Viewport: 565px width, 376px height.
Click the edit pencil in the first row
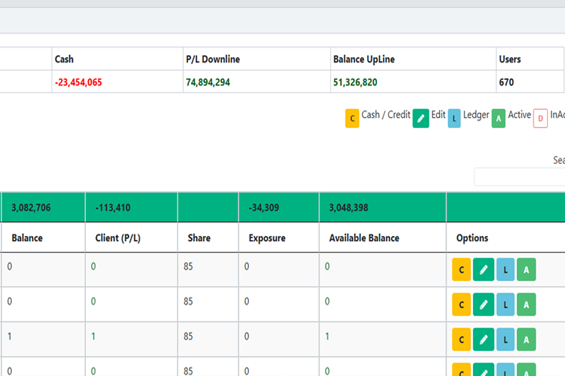click(483, 270)
